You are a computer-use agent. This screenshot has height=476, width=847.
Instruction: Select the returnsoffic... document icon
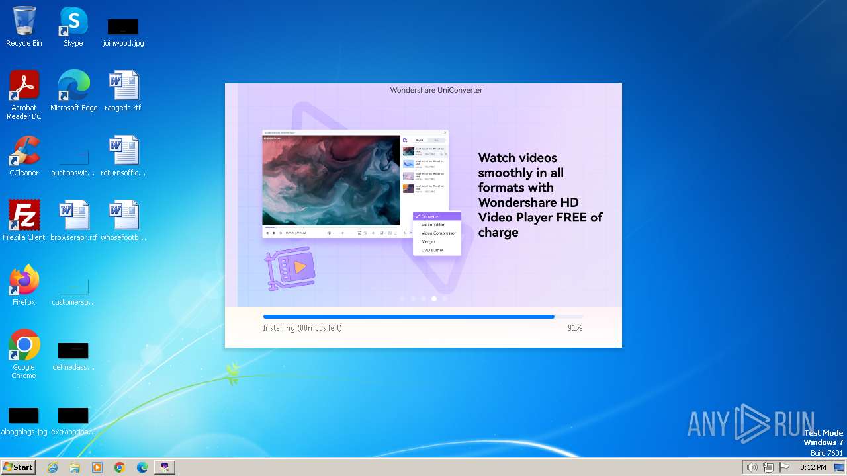click(x=123, y=156)
